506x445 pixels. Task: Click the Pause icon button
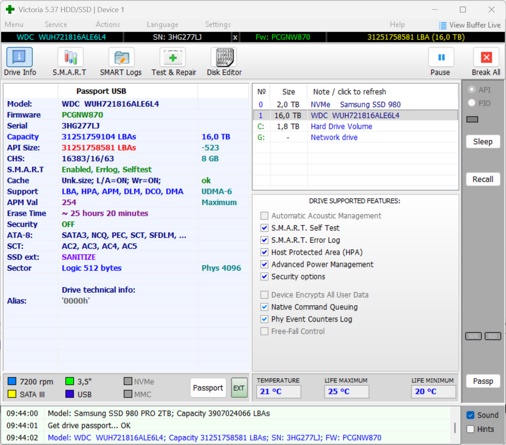441,57
